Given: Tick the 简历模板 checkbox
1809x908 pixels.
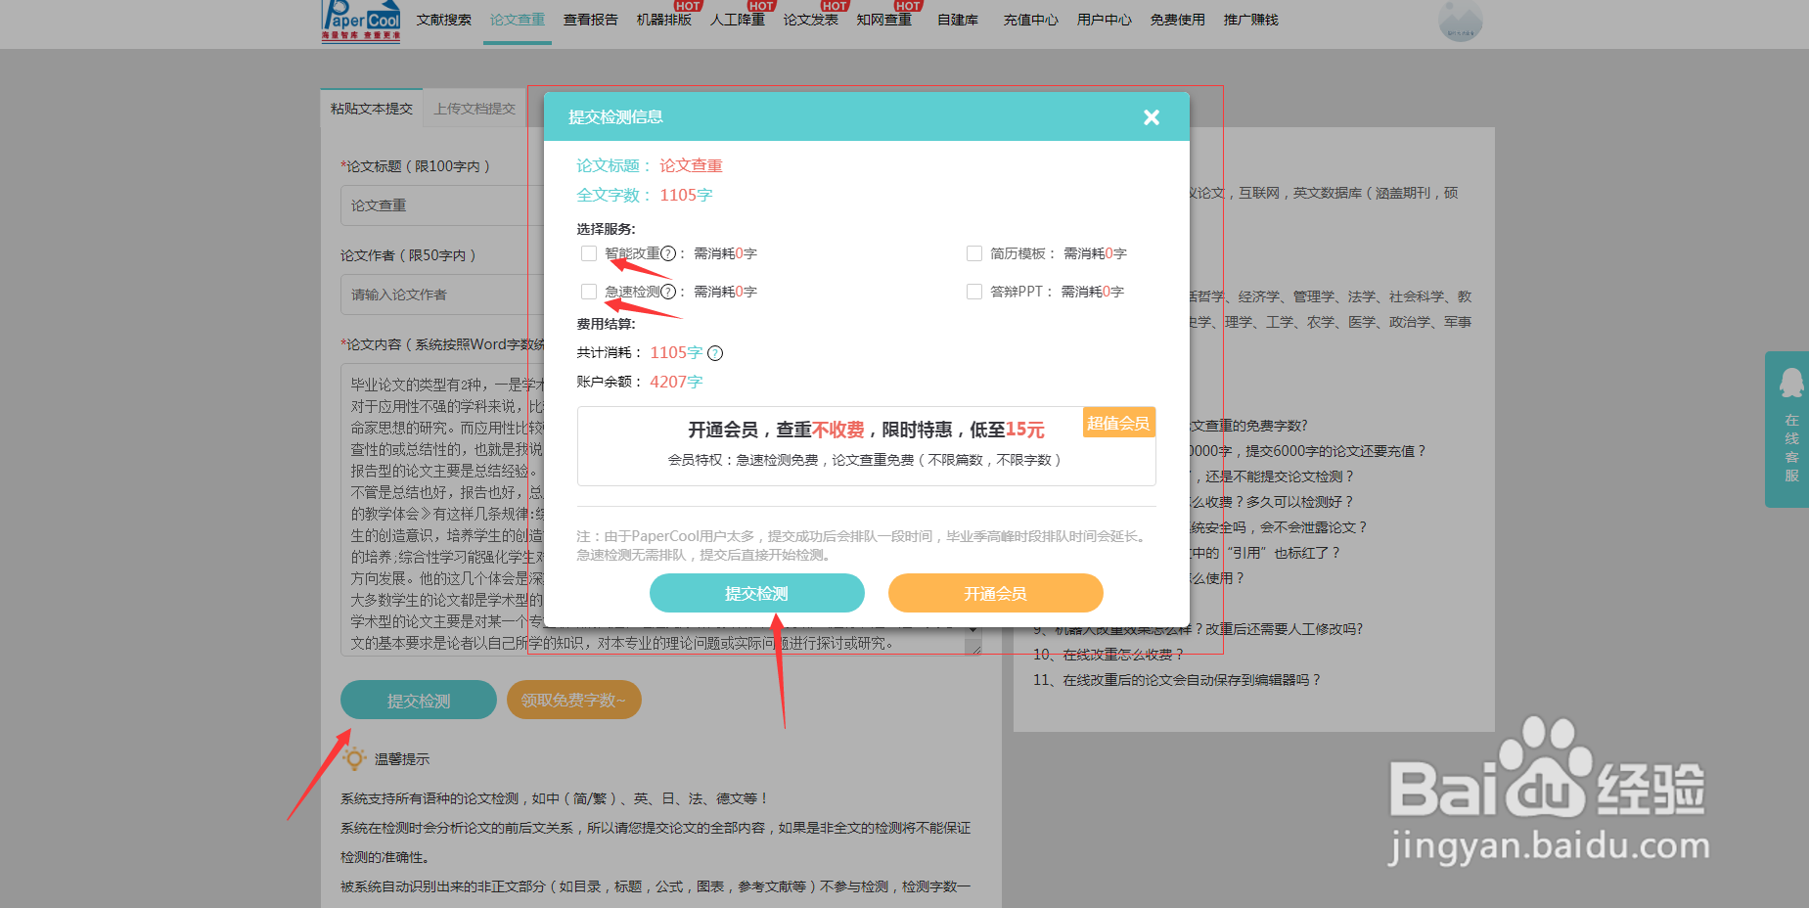Looking at the screenshot, I should point(974,253).
